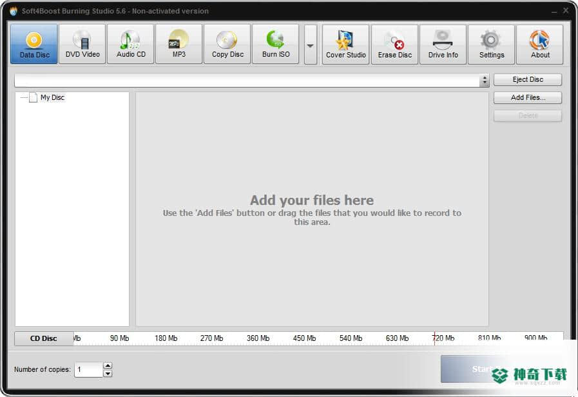Open the DVD Video project
The width and height of the screenshot is (578, 397).
(82, 44)
